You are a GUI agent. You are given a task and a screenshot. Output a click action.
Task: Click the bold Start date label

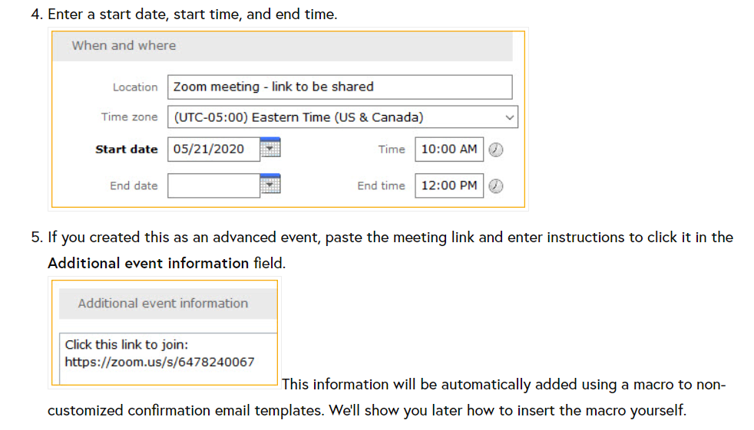[x=127, y=149]
